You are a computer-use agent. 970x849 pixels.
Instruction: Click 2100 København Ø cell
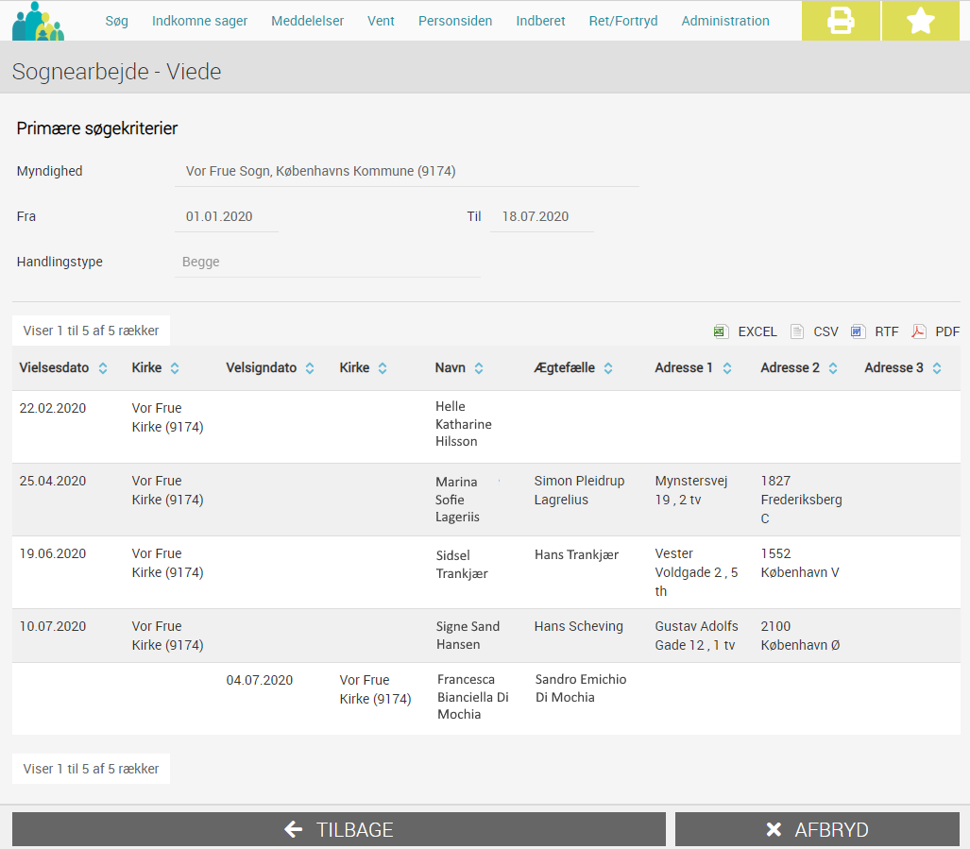801,636
